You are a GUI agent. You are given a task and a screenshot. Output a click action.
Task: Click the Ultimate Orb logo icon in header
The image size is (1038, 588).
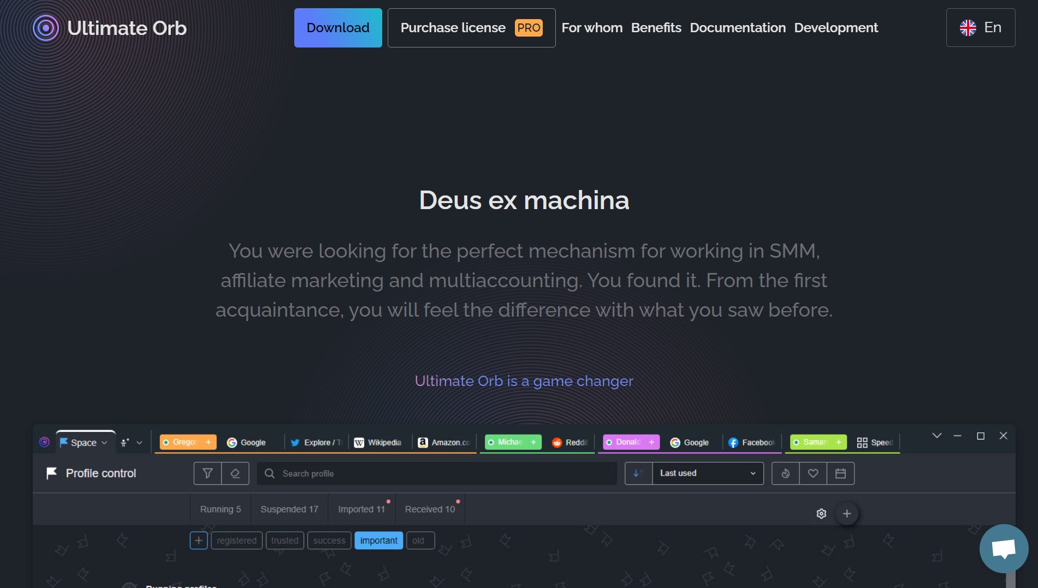[46, 28]
